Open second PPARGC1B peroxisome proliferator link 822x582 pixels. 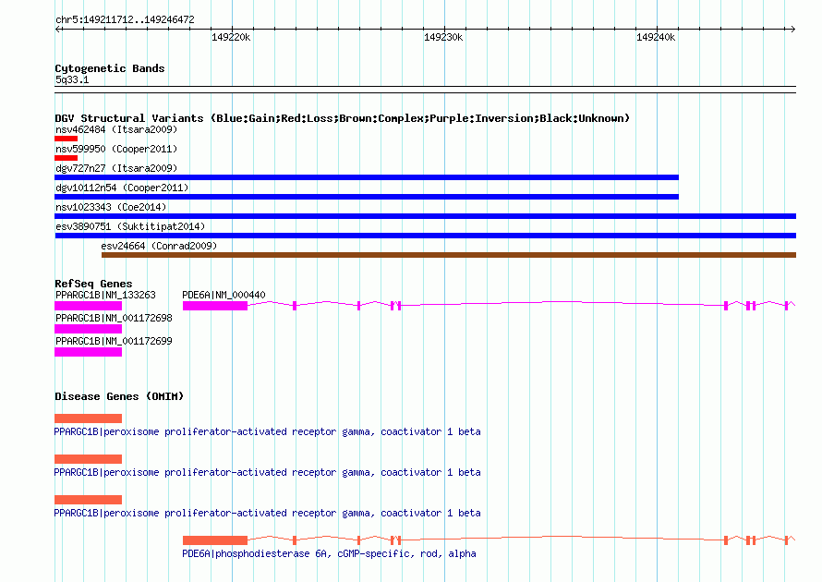[267, 472]
